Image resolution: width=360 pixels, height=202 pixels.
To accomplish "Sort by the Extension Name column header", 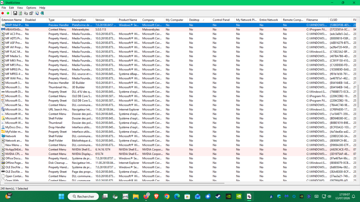I will pyautogui.click(x=12, y=20).
